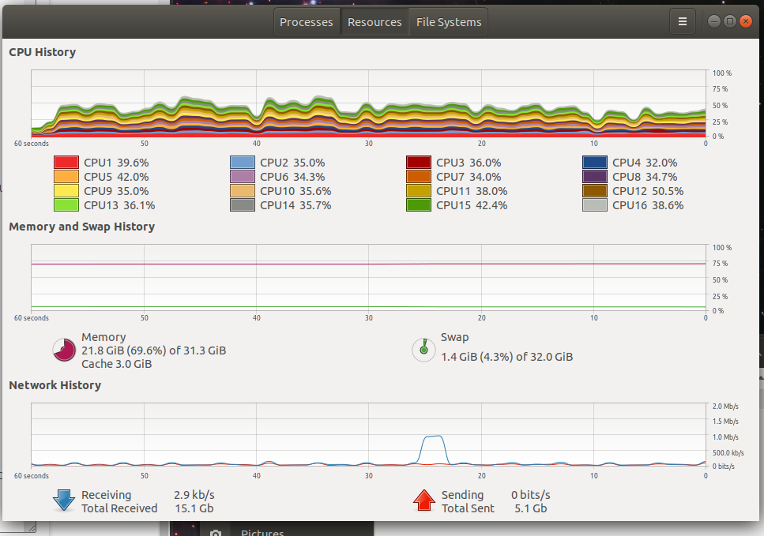This screenshot has height=536, width=764.
Task: Open the CPU11 mustard color swatch
Action: (x=419, y=191)
